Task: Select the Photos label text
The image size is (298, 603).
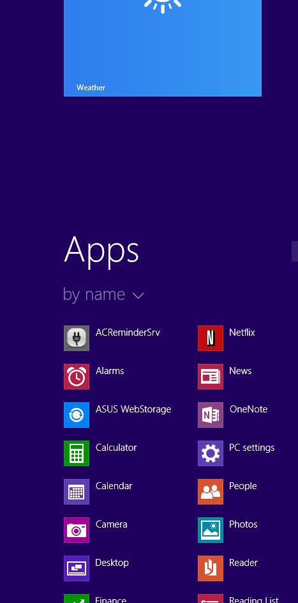Action: (243, 524)
